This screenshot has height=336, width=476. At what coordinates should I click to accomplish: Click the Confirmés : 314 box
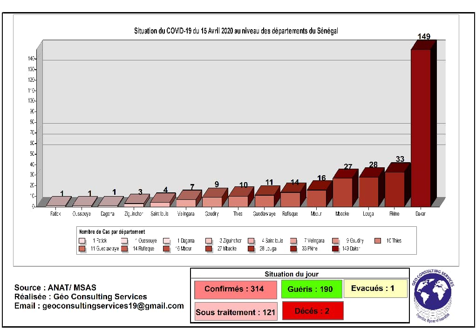[236, 290]
